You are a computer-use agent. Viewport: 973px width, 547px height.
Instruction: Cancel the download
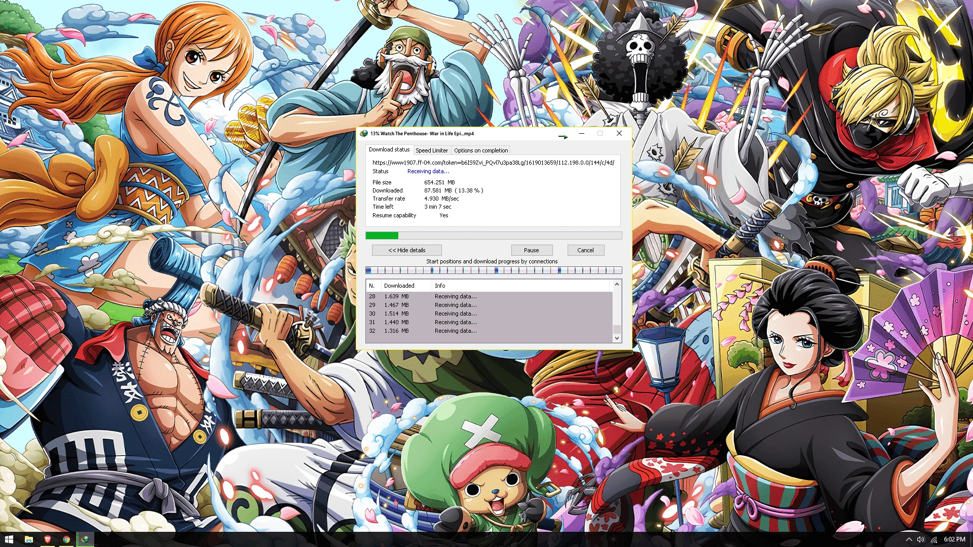point(585,250)
